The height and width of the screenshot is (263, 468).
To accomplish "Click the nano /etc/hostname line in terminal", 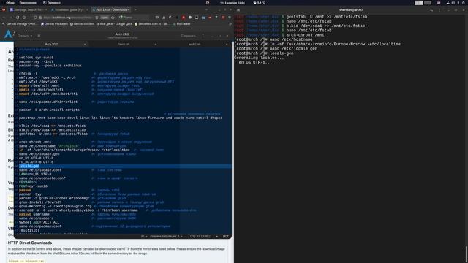I will click(273, 39).
